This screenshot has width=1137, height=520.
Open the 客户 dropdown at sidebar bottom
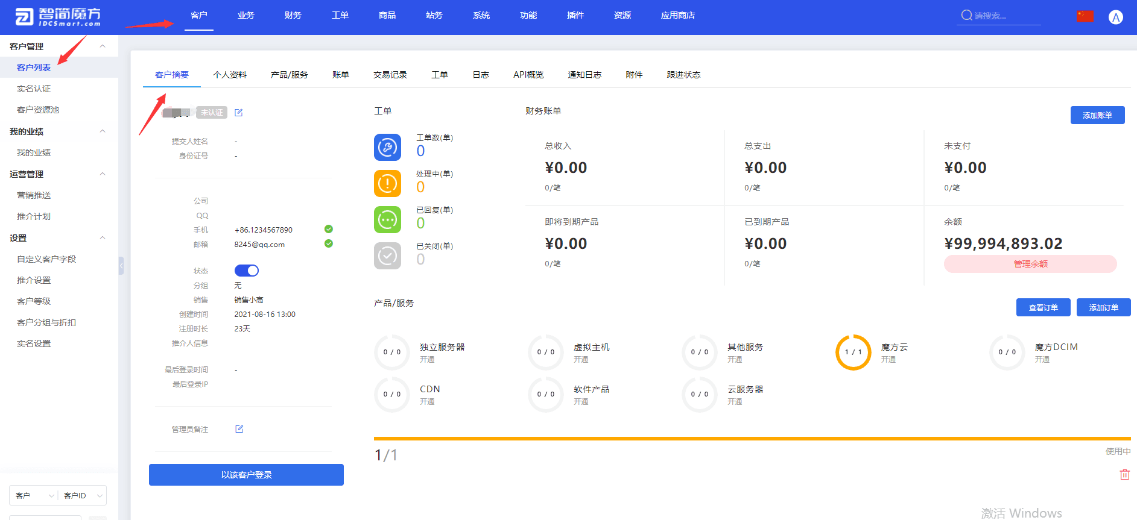34,495
